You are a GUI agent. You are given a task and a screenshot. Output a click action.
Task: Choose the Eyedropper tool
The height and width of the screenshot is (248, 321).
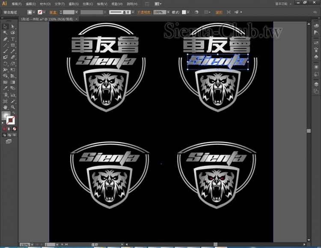[x=5, y=88]
